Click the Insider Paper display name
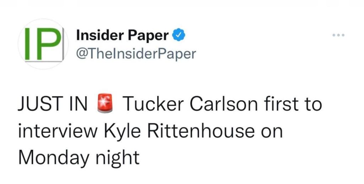The width and height of the screenshot is (364, 184). coord(122,35)
